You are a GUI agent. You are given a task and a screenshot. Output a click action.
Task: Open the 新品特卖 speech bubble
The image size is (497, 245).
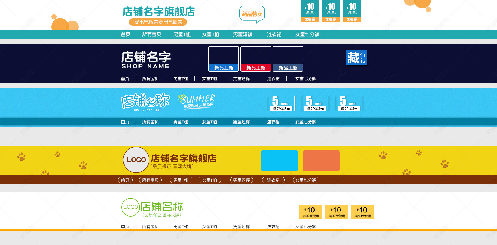pos(252,13)
